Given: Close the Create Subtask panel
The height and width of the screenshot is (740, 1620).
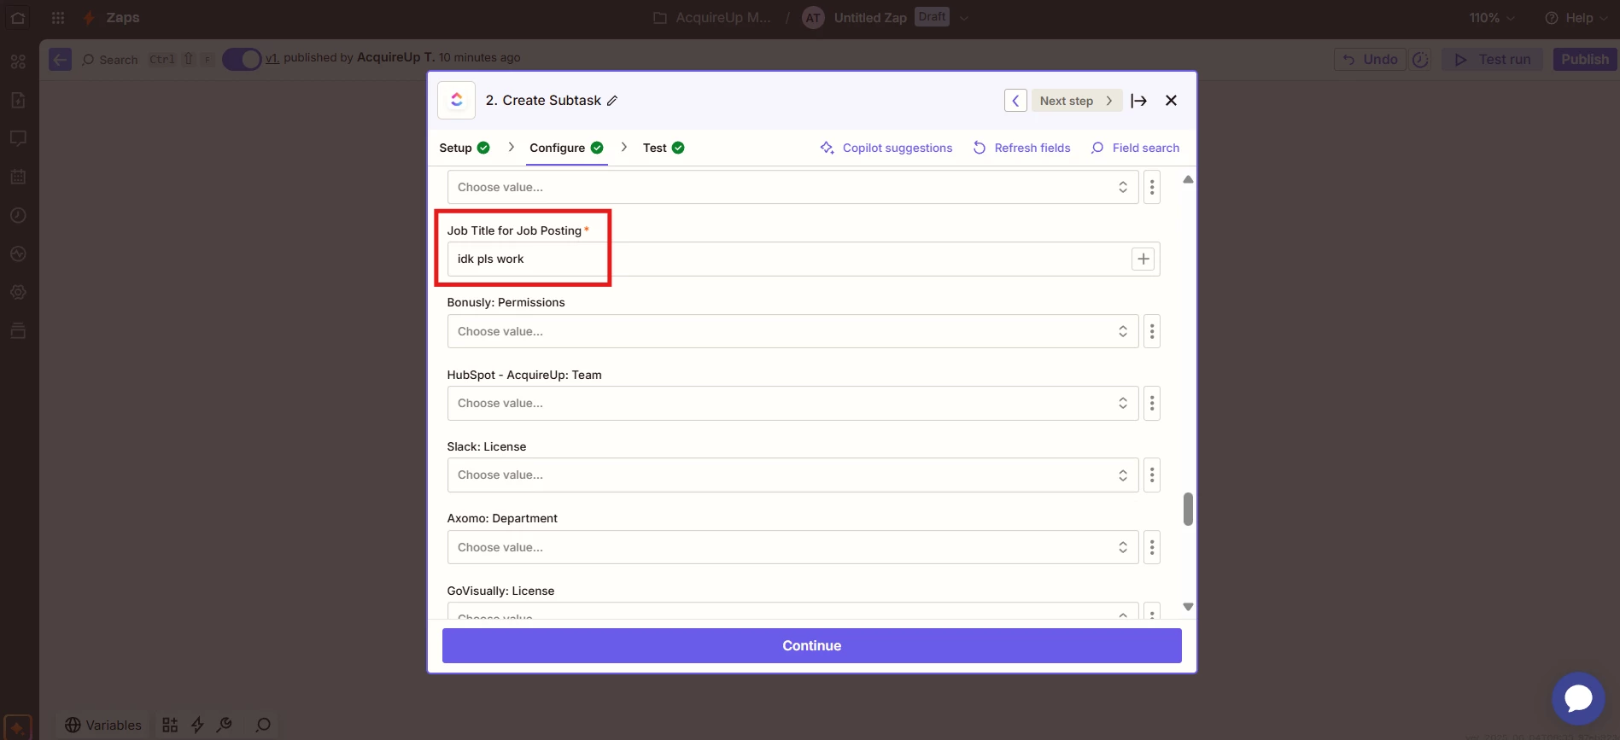Looking at the screenshot, I should coord(1171,101).
